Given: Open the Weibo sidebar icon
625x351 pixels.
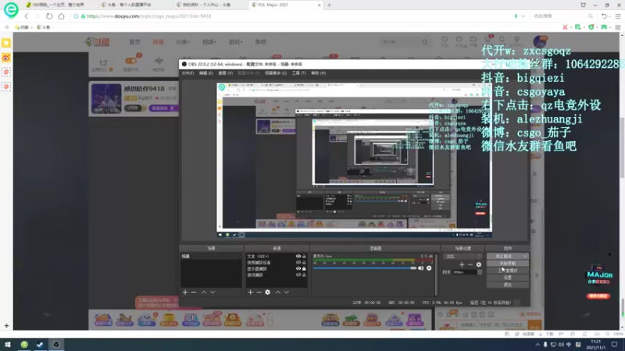Looking at the screenshot, I should (x=6, y=58).
